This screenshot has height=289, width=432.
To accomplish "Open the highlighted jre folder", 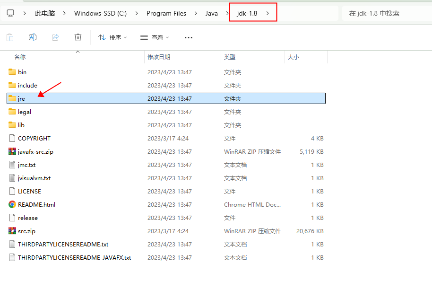I will [21, 98].
